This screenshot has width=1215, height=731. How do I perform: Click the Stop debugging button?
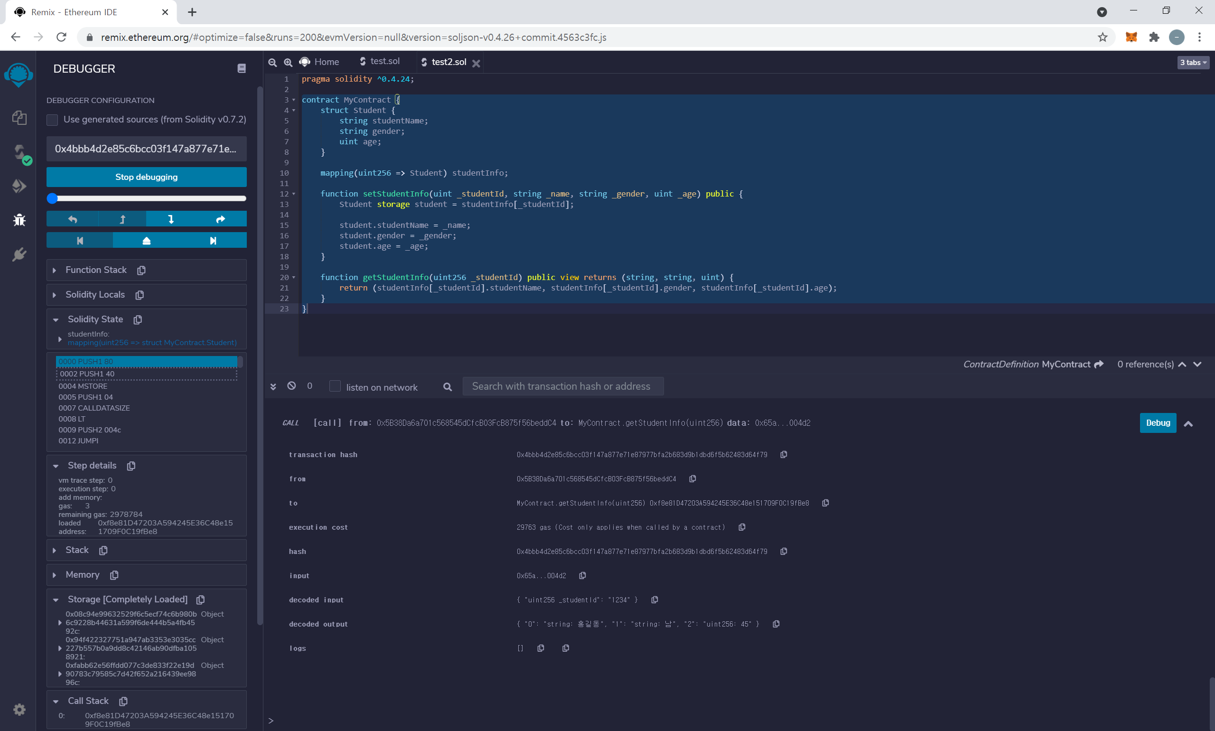tap(146, 177)
